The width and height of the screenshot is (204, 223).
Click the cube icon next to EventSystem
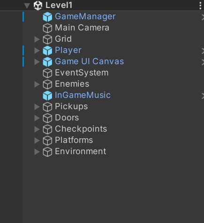pyautogui.click(x=47, y=73)
